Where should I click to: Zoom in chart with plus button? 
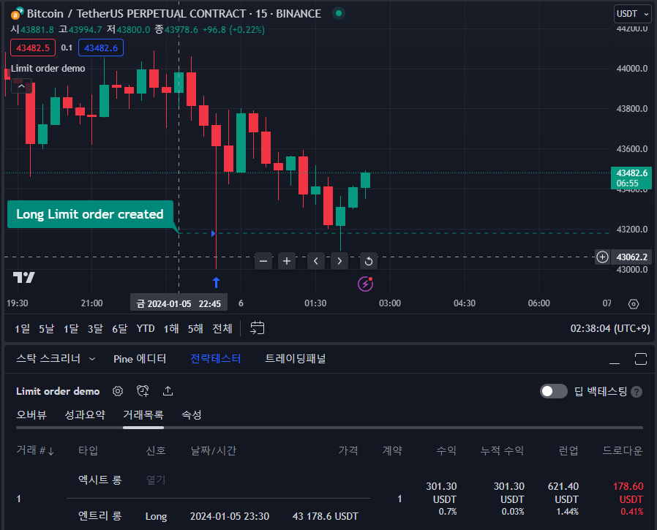click(x=287, y=261)
